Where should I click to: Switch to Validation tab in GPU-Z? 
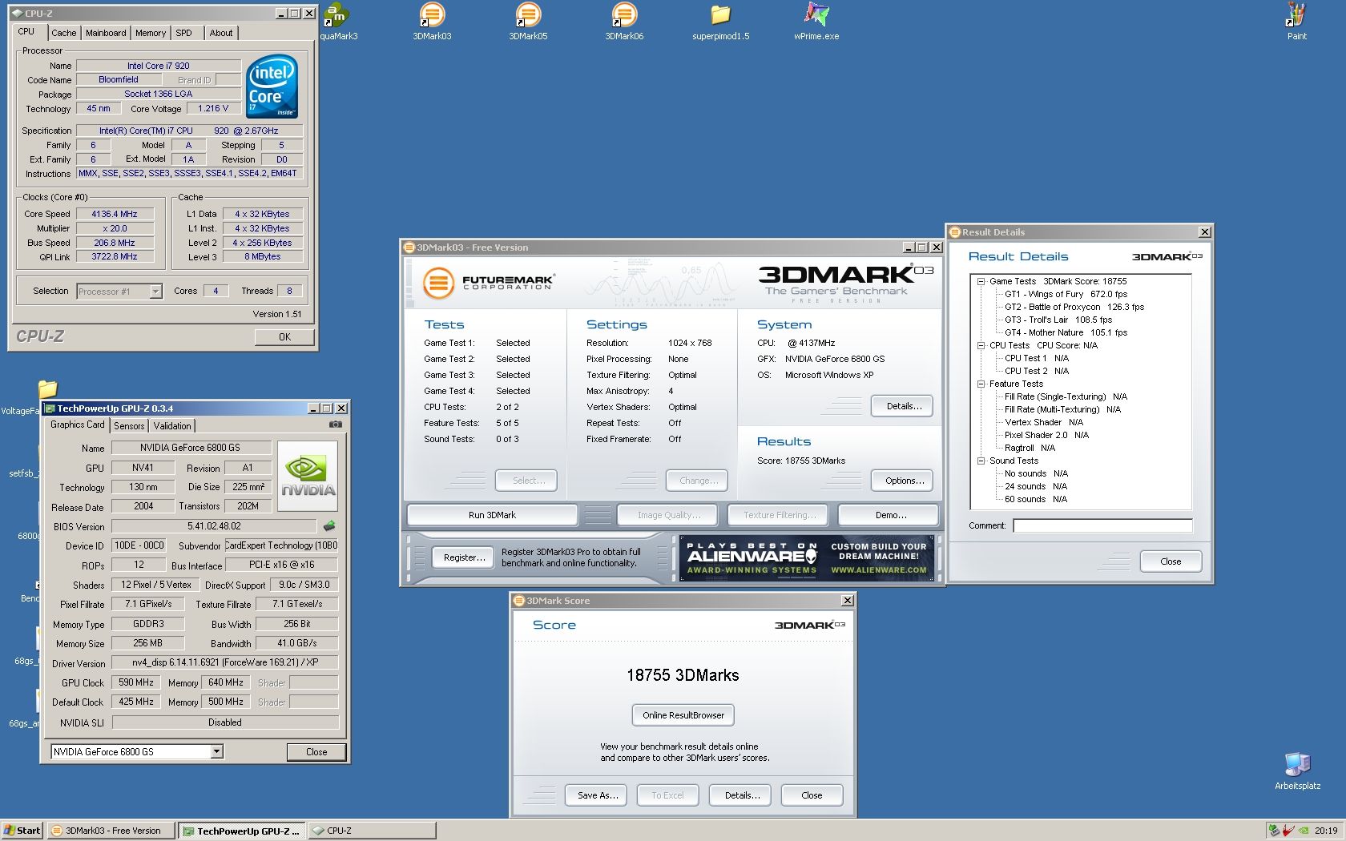tap(172, 426)
